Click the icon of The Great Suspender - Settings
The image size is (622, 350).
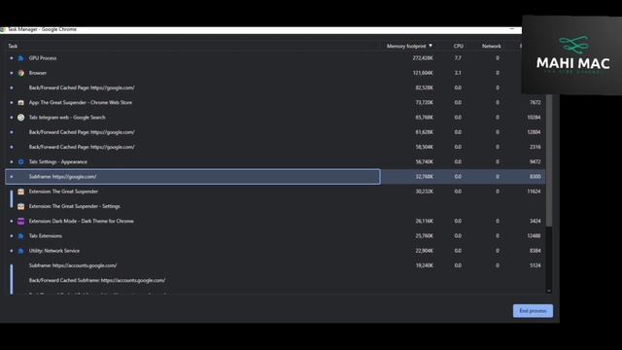tap(21, 206)
